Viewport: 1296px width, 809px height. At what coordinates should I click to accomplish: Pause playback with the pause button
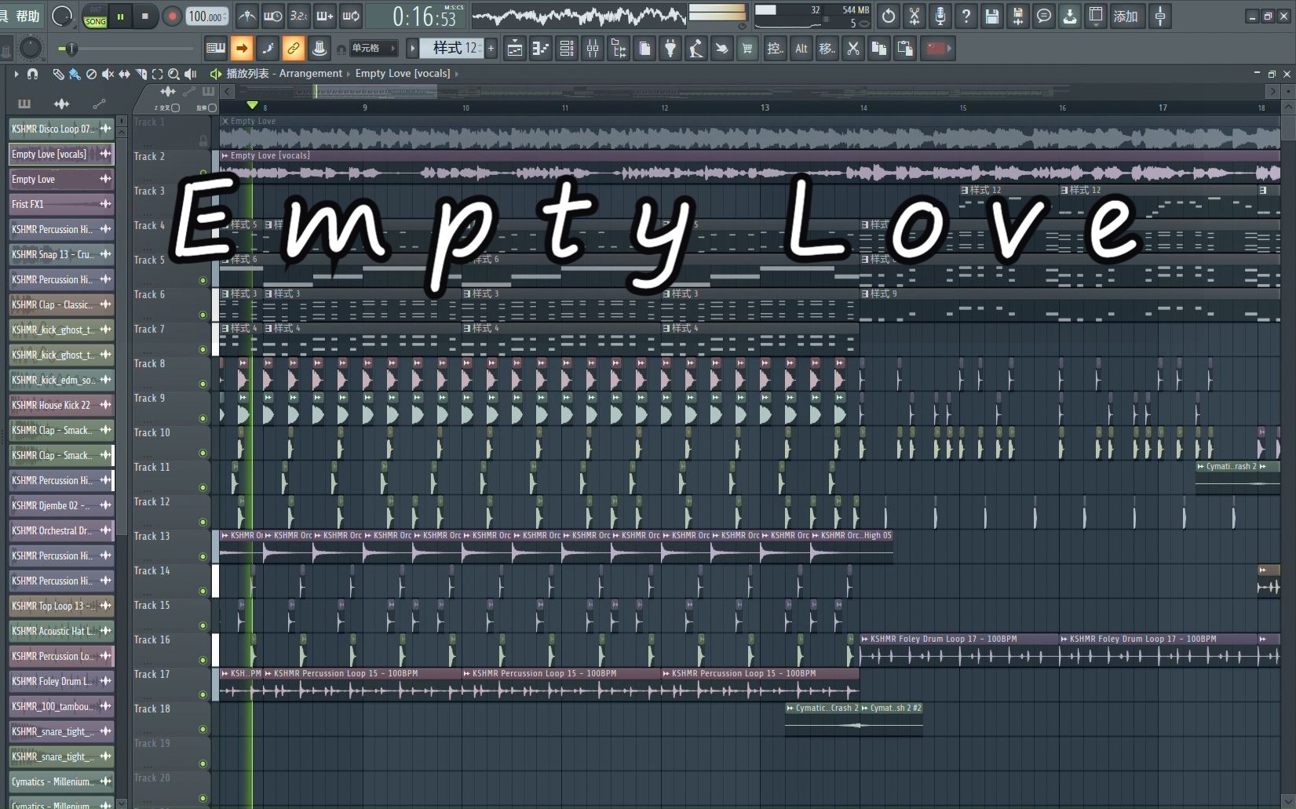tap(120, 16)
